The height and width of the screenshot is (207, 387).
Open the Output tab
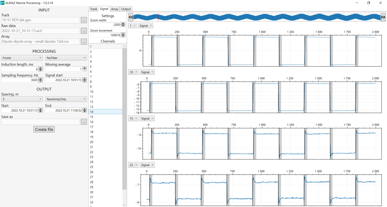[x=126, y=9]
